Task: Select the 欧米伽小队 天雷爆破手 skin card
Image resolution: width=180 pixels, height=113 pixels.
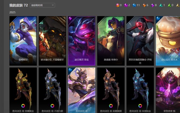Action: pyautogui.click(x=52, y=41)
